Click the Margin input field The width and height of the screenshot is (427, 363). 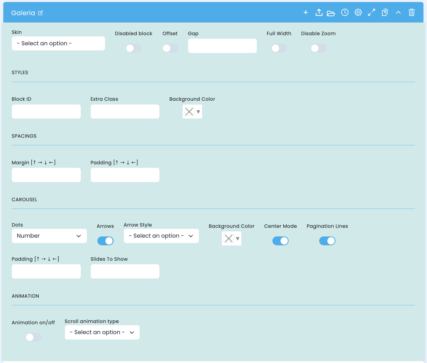tap(46, 175)
